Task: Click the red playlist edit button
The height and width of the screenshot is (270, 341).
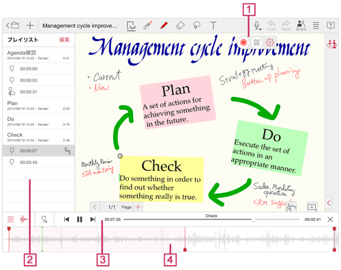Action: point(64,40)
